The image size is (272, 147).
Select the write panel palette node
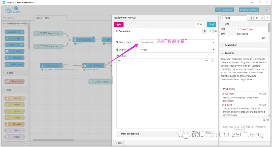(15, 64)
